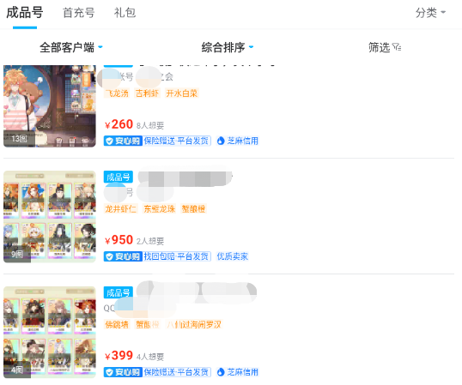Click the filter funnel icon beside 筛选

pos(397,47)
